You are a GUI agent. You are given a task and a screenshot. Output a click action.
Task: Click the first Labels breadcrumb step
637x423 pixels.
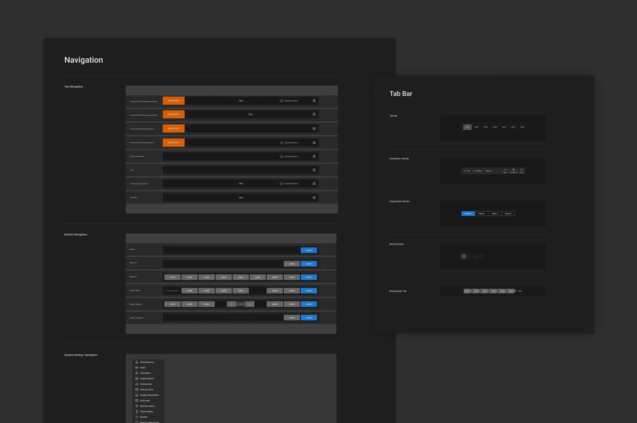pos(467,291)
